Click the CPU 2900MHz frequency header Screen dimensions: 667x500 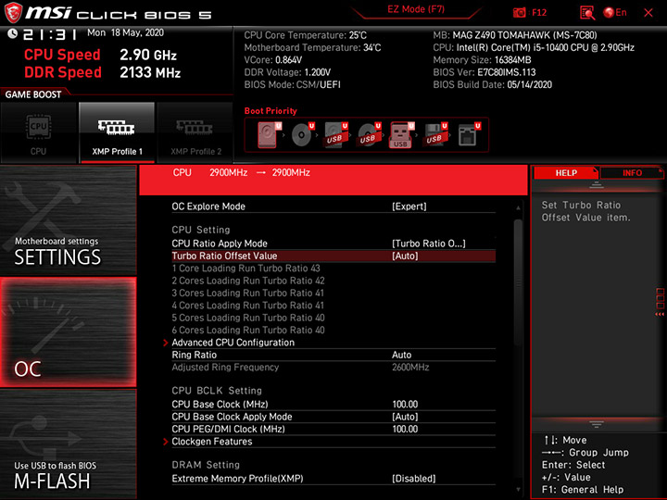pyautogui.click(x=241, y=172)
